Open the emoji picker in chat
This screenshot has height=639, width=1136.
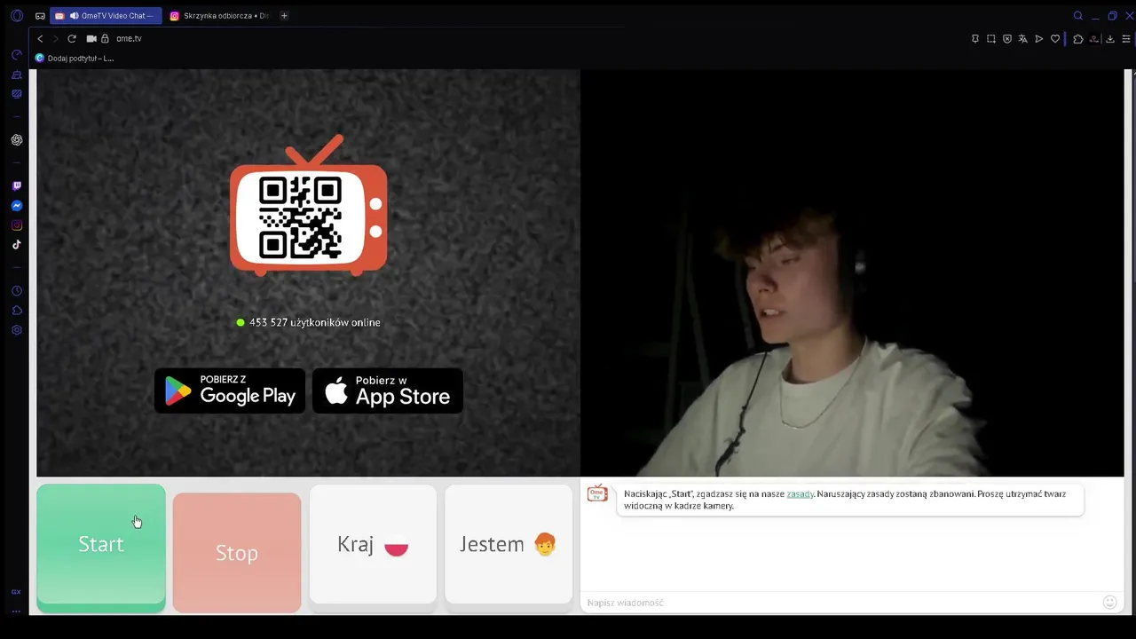click(1109, 603)
